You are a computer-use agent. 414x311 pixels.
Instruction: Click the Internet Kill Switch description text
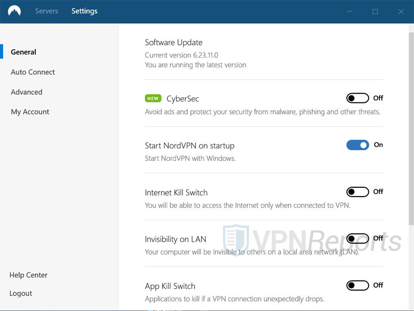click(248, 205)
